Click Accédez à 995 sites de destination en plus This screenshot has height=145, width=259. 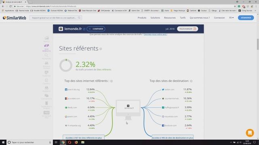[172, 138]
